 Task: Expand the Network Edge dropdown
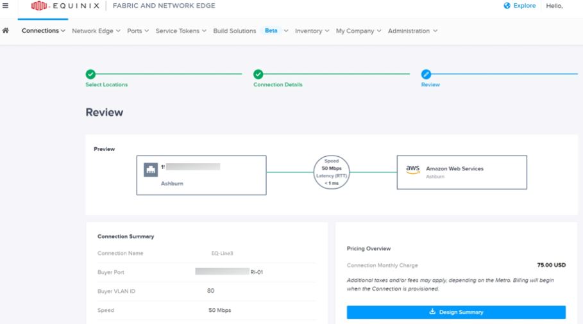96,31
